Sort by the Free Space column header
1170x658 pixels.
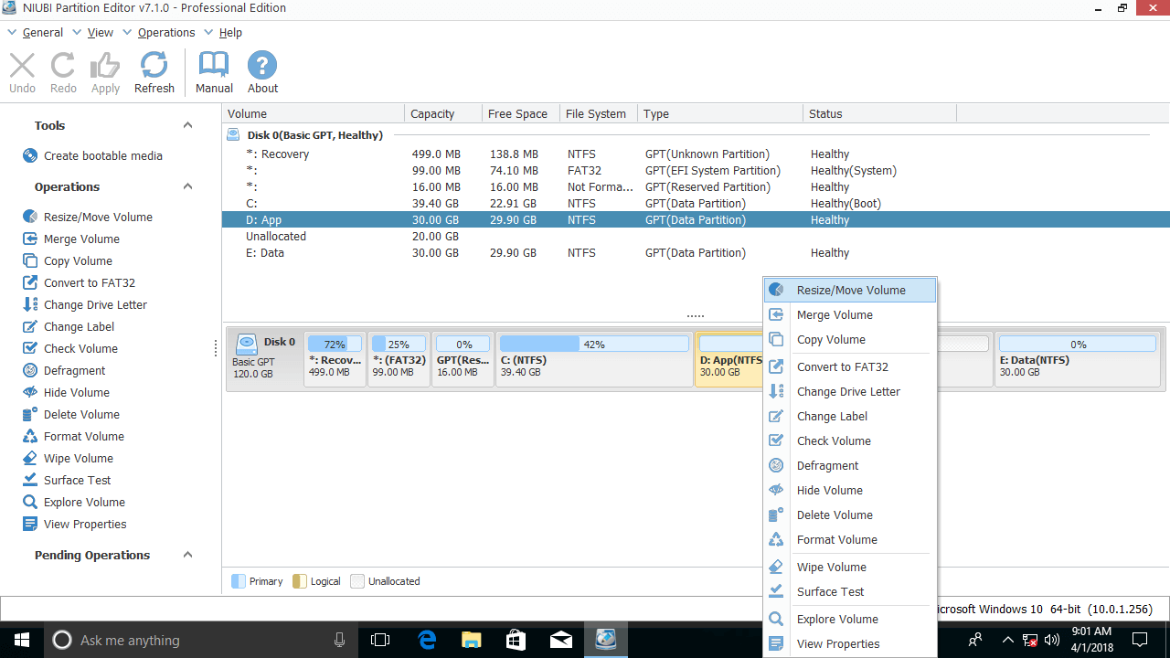[x=520, y=113]
